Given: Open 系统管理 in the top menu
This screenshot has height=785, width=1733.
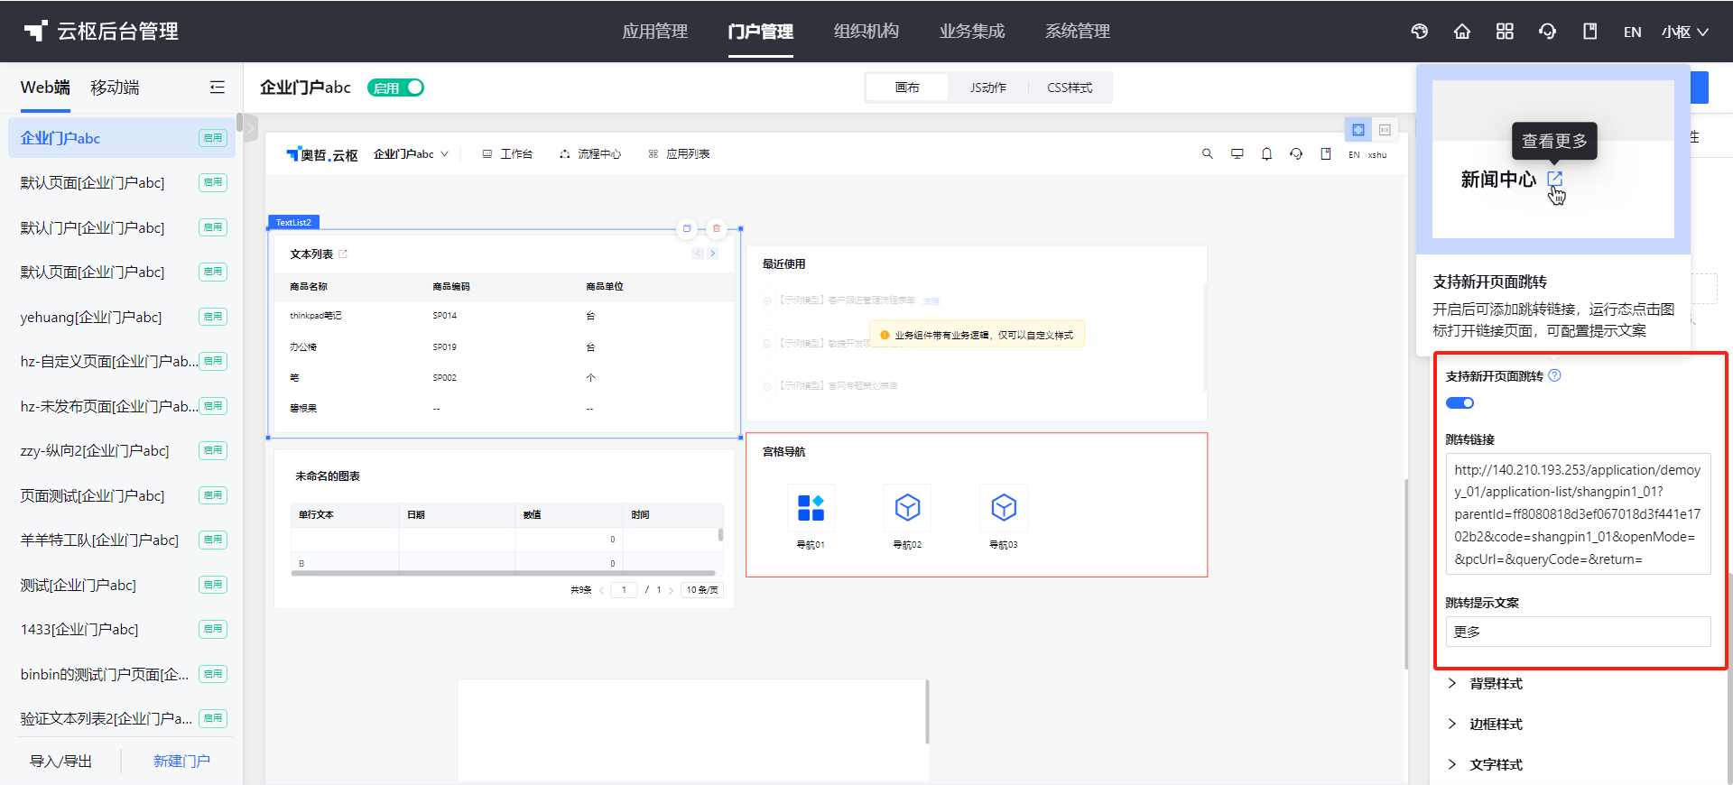Looking at the screenshot, I should tap(1078, 32).
